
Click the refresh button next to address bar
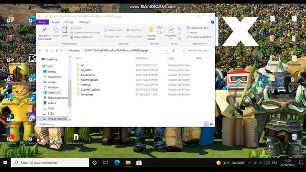click(x=174, y=51)
